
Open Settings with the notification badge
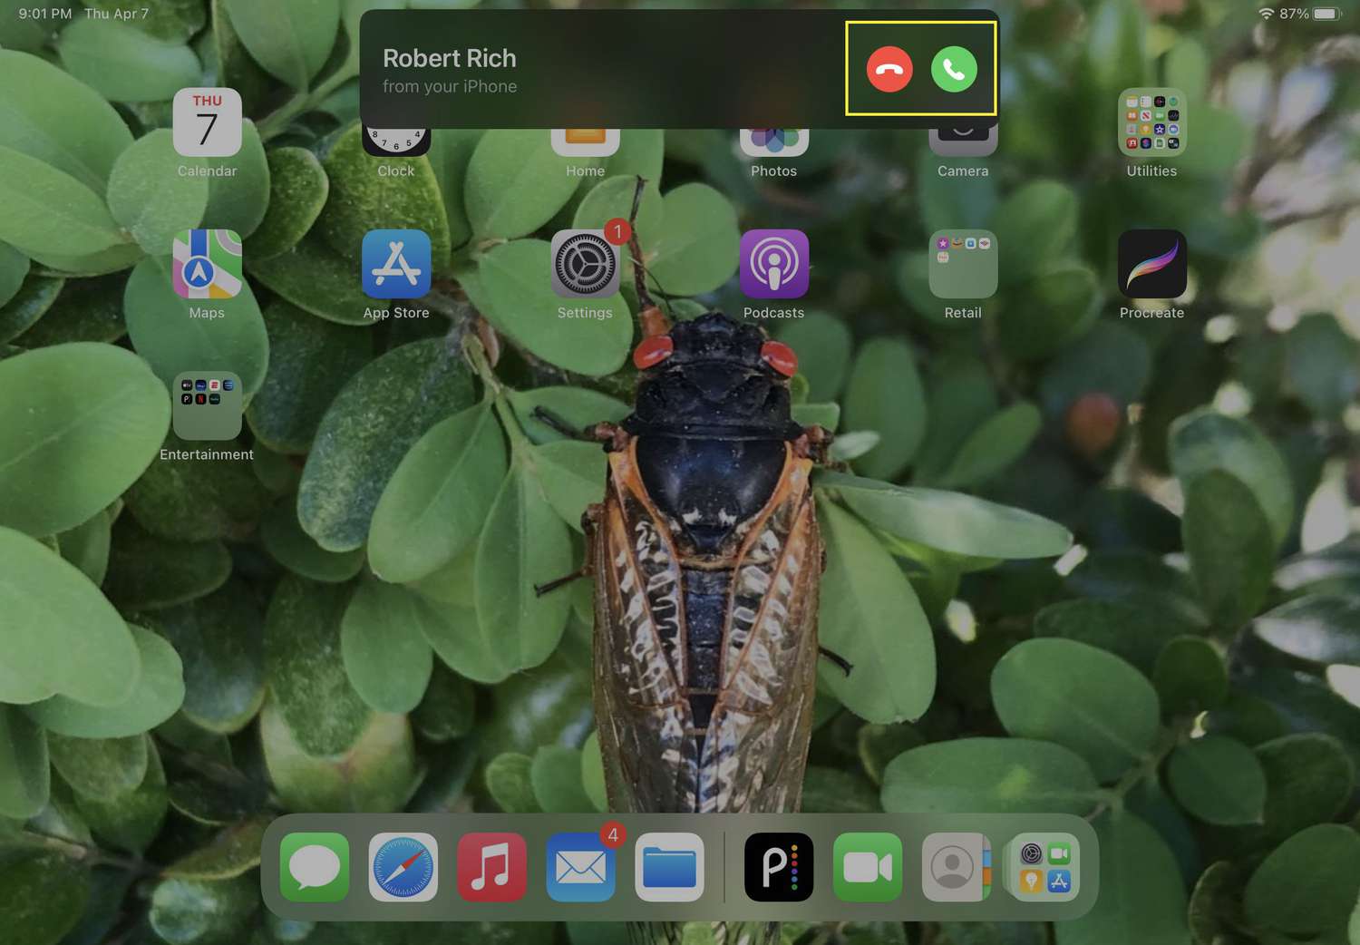click(585, 264)
